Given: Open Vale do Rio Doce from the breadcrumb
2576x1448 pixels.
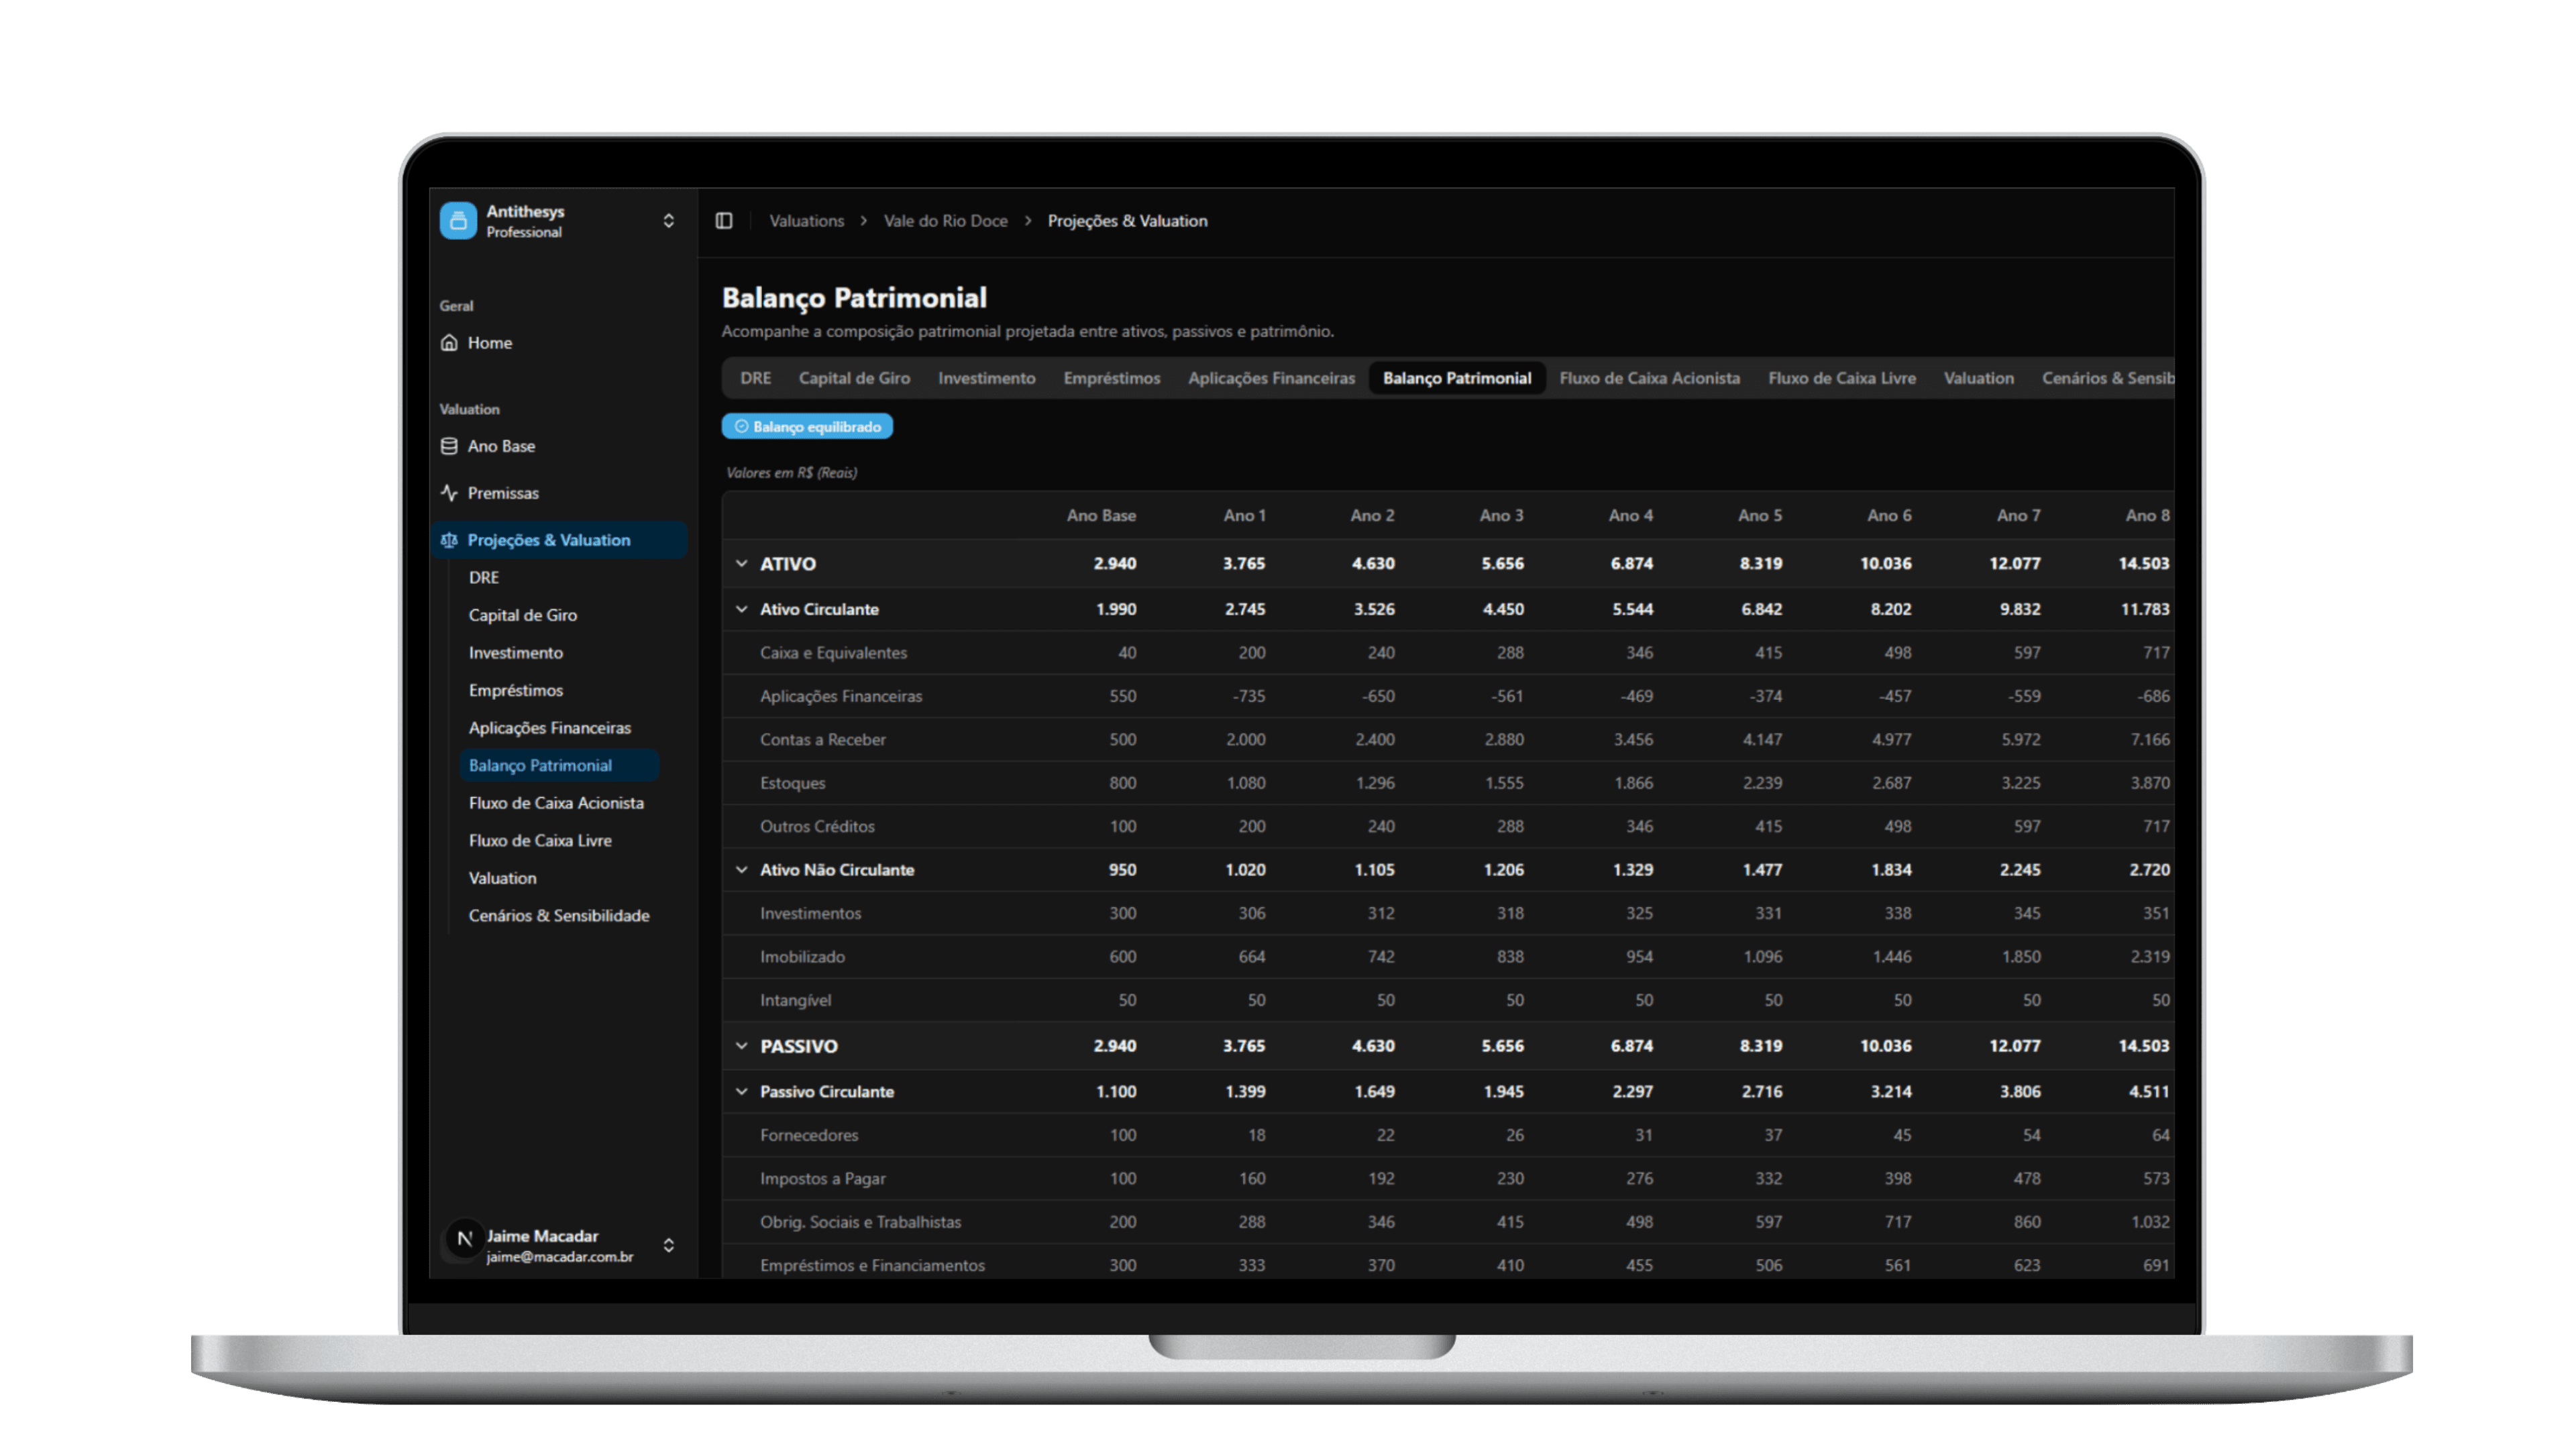Looking at the screenshot, I should (945, 221).
